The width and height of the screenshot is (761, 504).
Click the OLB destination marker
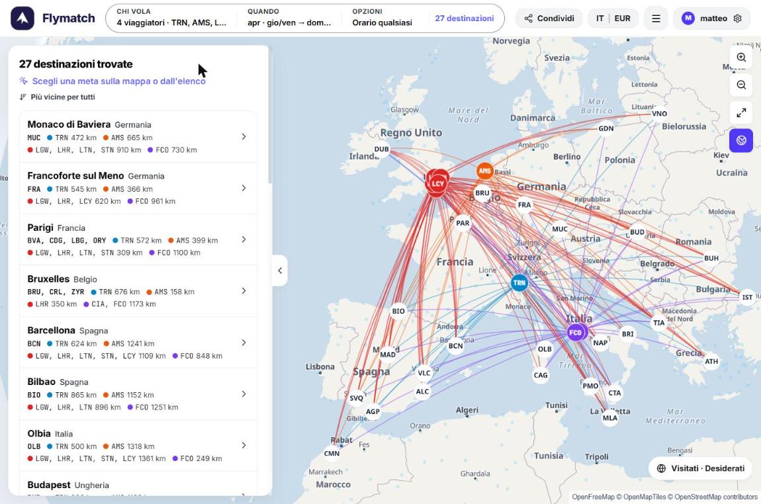(x=545, y=349)
